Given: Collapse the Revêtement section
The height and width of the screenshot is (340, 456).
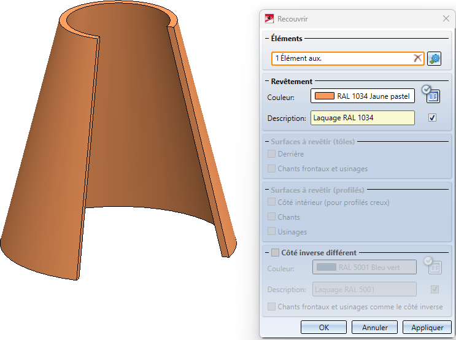Looking at the screenshot, I should tap(267, 81).
